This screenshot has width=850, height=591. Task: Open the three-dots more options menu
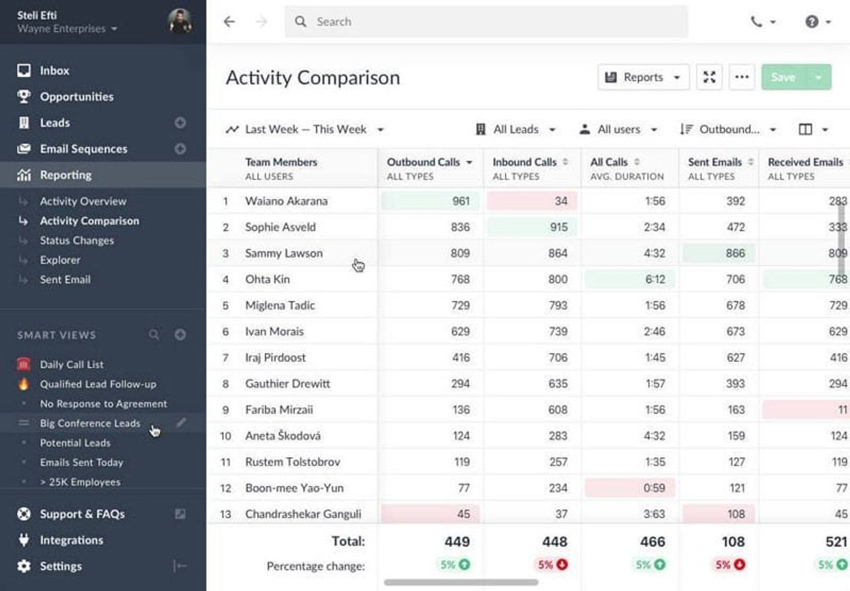[x=742, y=77]
